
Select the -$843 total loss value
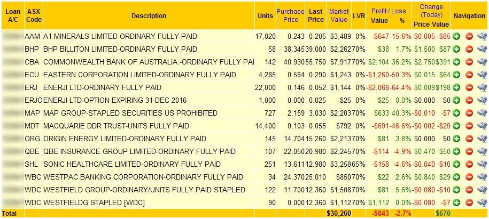pos(381,213)
